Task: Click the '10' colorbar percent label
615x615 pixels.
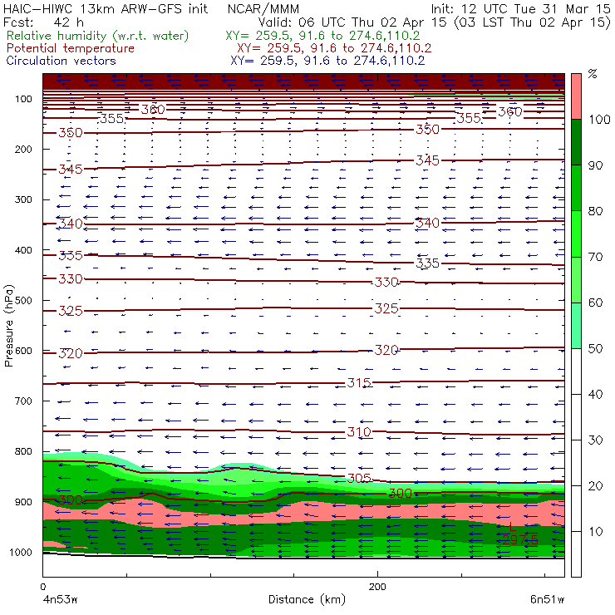Action: tap(596, 532)
